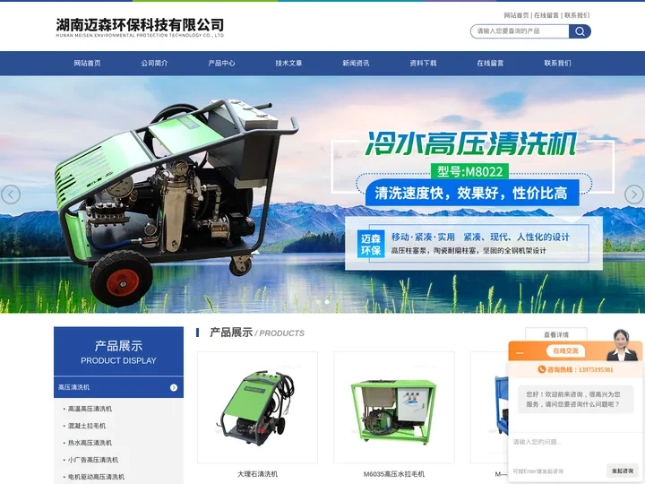Open 产品中心 navigation item
This screenshot has height=484, width=645.
coord(221,63)
